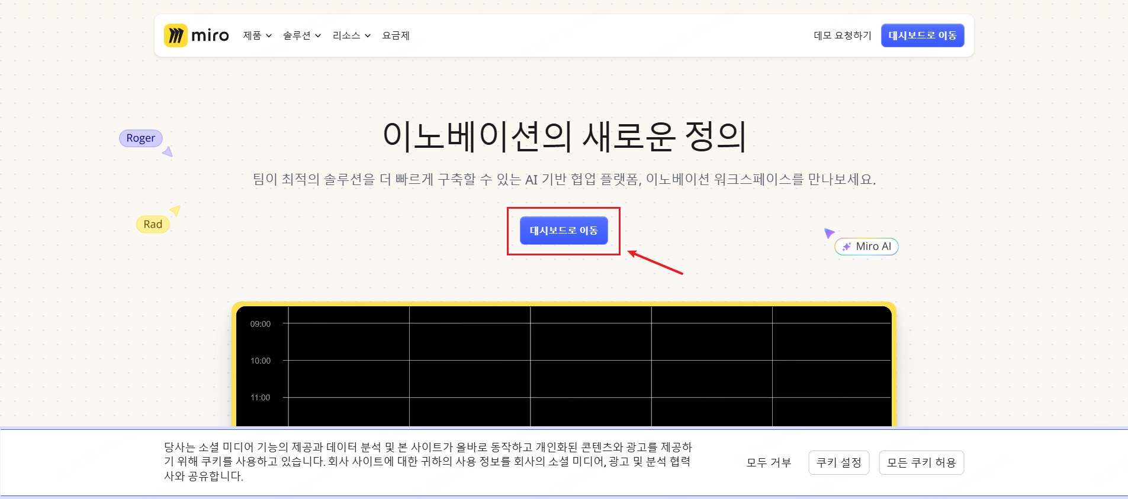This screenshot has width=1128, height=499.
Task: Click the 10:00 time label
Action: [261, 361]
